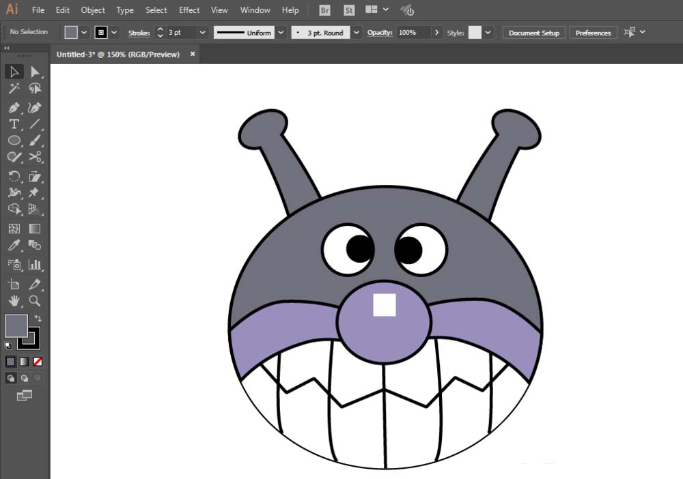Open the Uniform variable width profile dropdown

pos(281,33)
